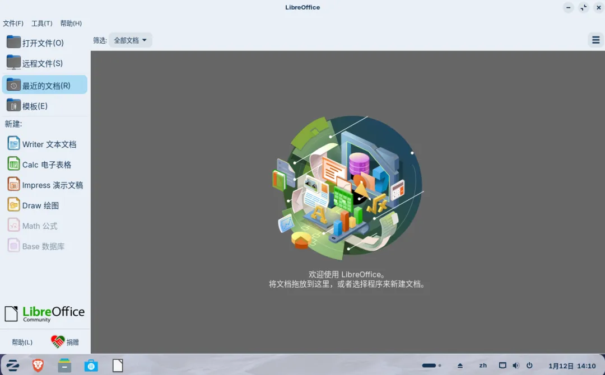Click the 欢迎使用 LibreOffice welcome text
This screenshot has width=605, height=375.
347,274
